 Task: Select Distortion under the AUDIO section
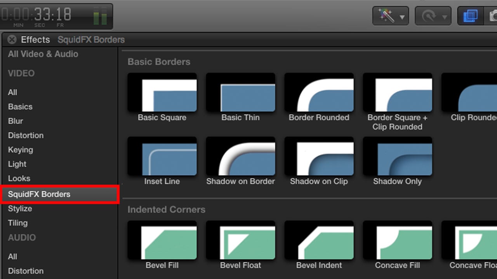point(26,271)
